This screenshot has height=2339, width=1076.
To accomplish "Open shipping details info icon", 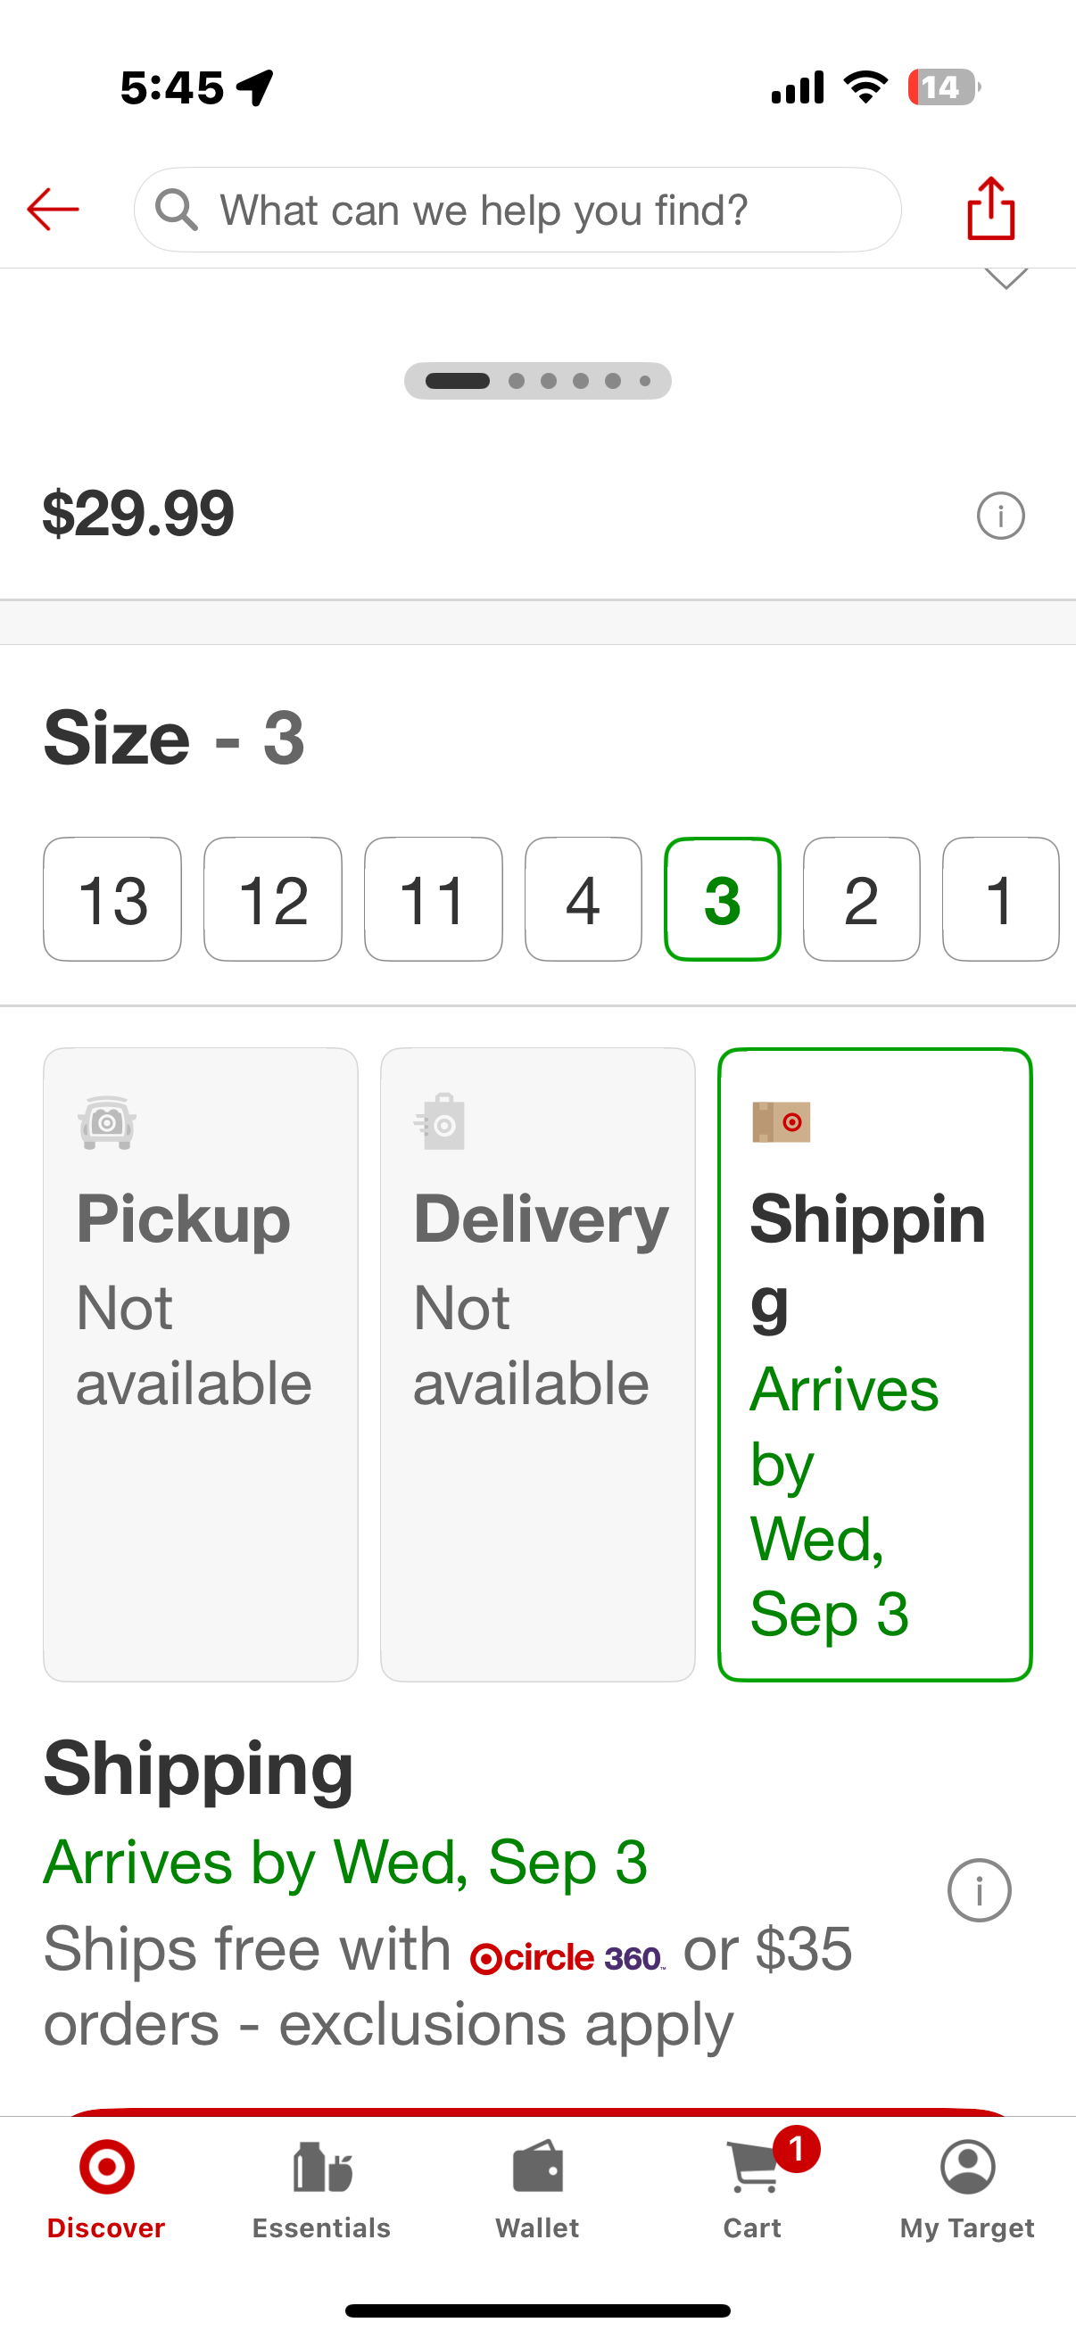I will [979, 1889].
